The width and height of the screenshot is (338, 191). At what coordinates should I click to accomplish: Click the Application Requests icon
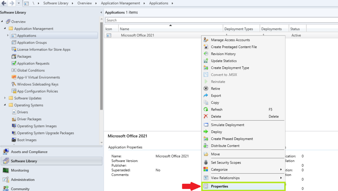pyautogui.click(x=14, y=63)
